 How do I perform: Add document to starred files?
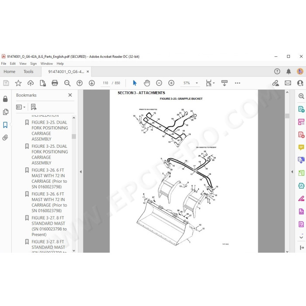18,83
